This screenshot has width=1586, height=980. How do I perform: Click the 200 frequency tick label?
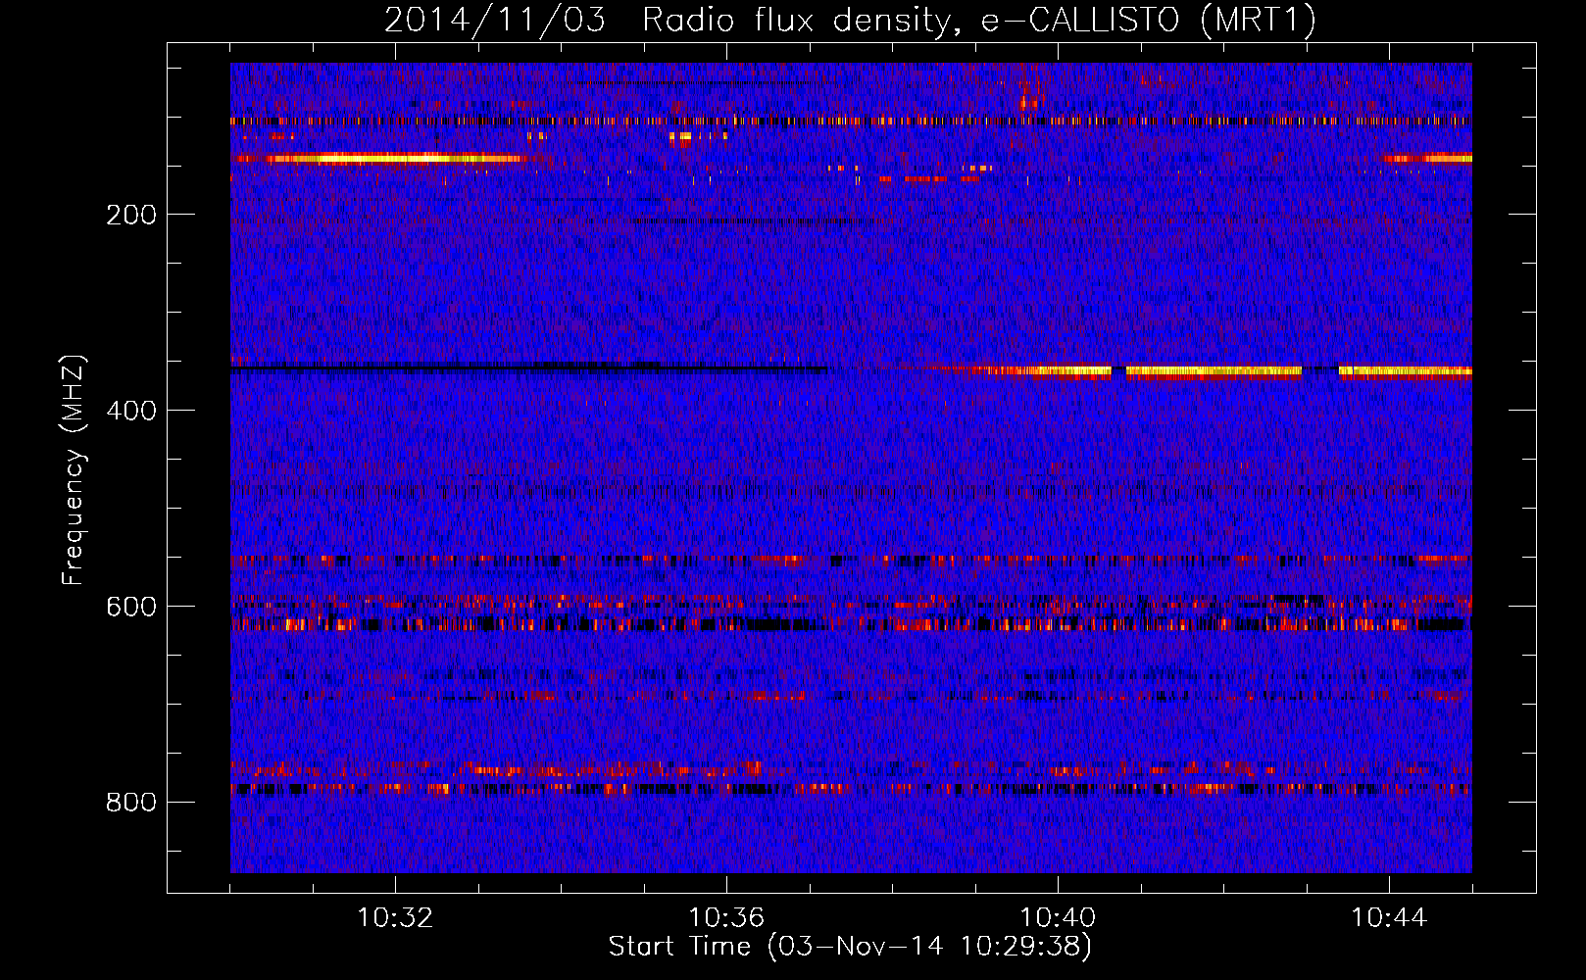(x=131, y=215)
